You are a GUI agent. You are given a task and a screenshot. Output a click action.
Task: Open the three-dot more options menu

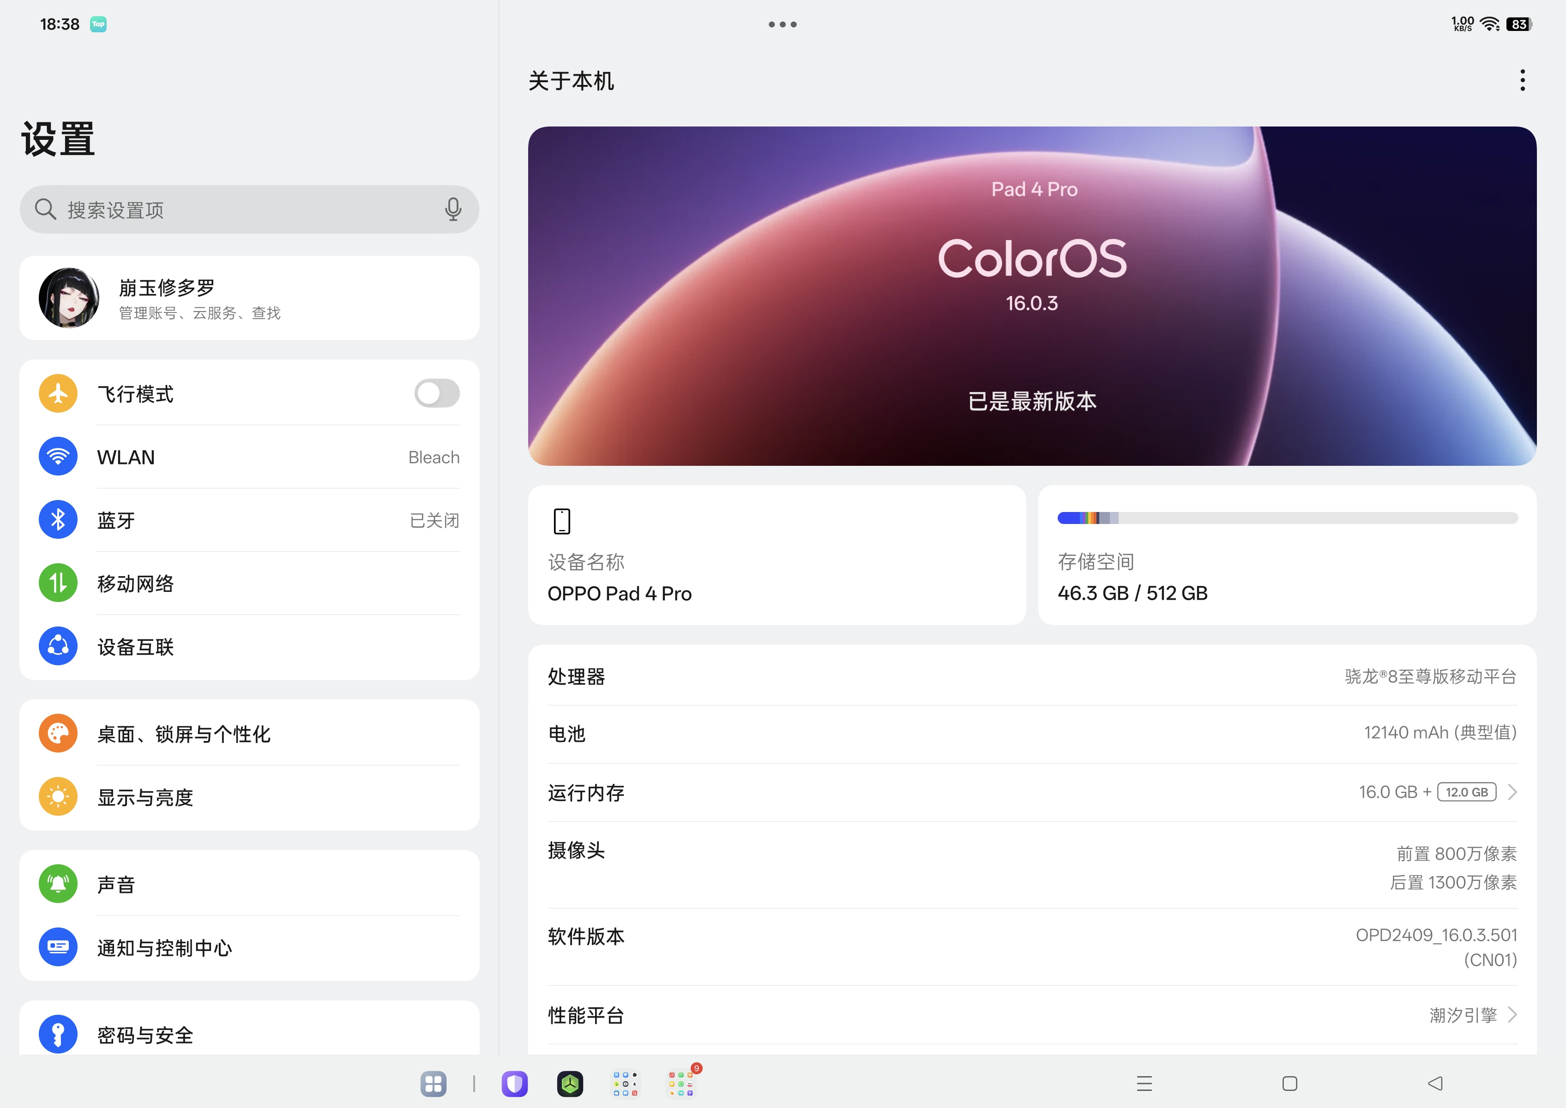[1522, 80]
